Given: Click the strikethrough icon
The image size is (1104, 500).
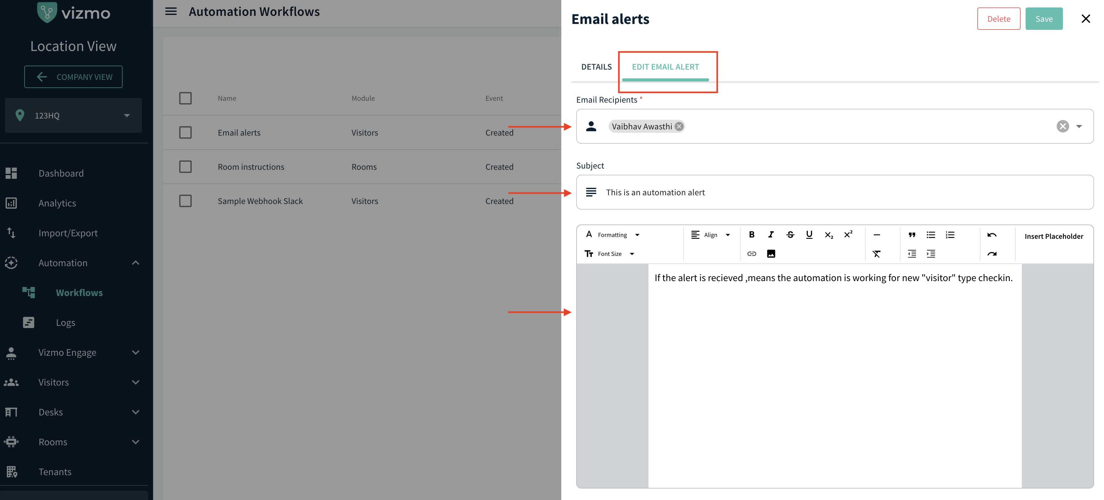Looking at the screenshot, I should pos(790,234).
